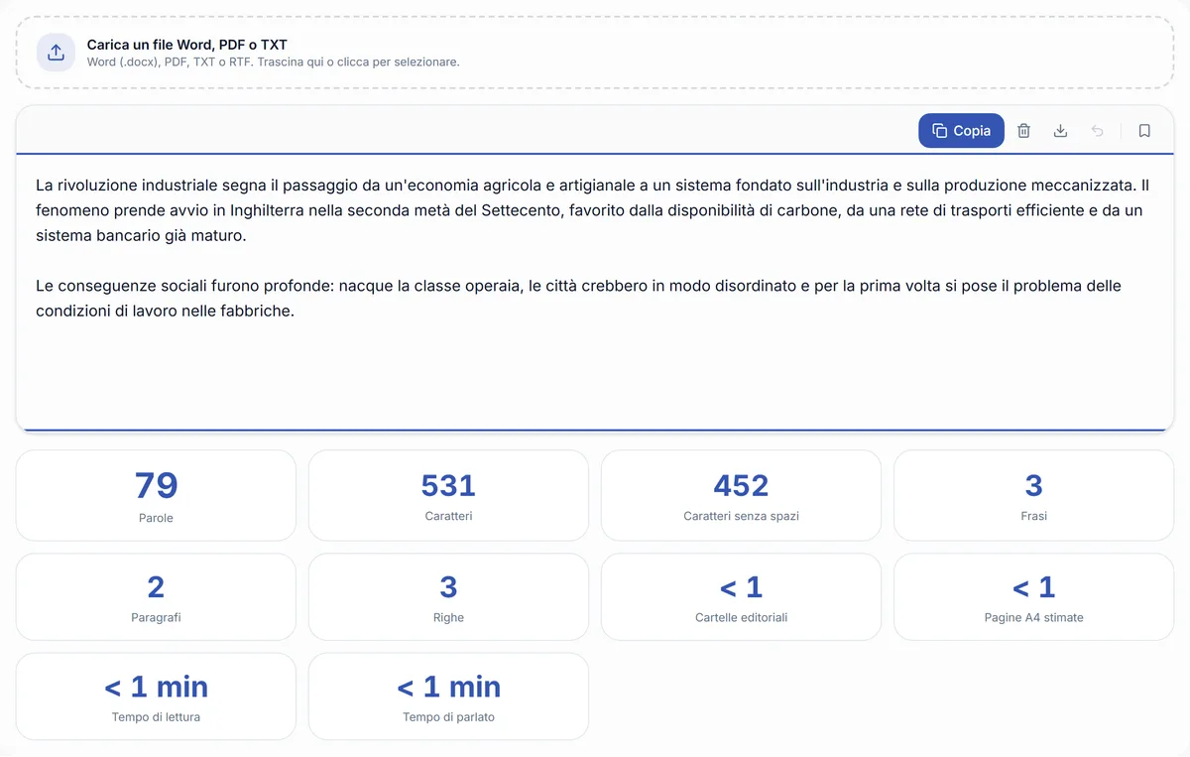Click the 531 Caratteri card

(448, 495)
